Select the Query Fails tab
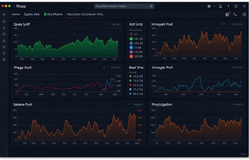This screenshot has height=160, width=249. tap(31, 14)
